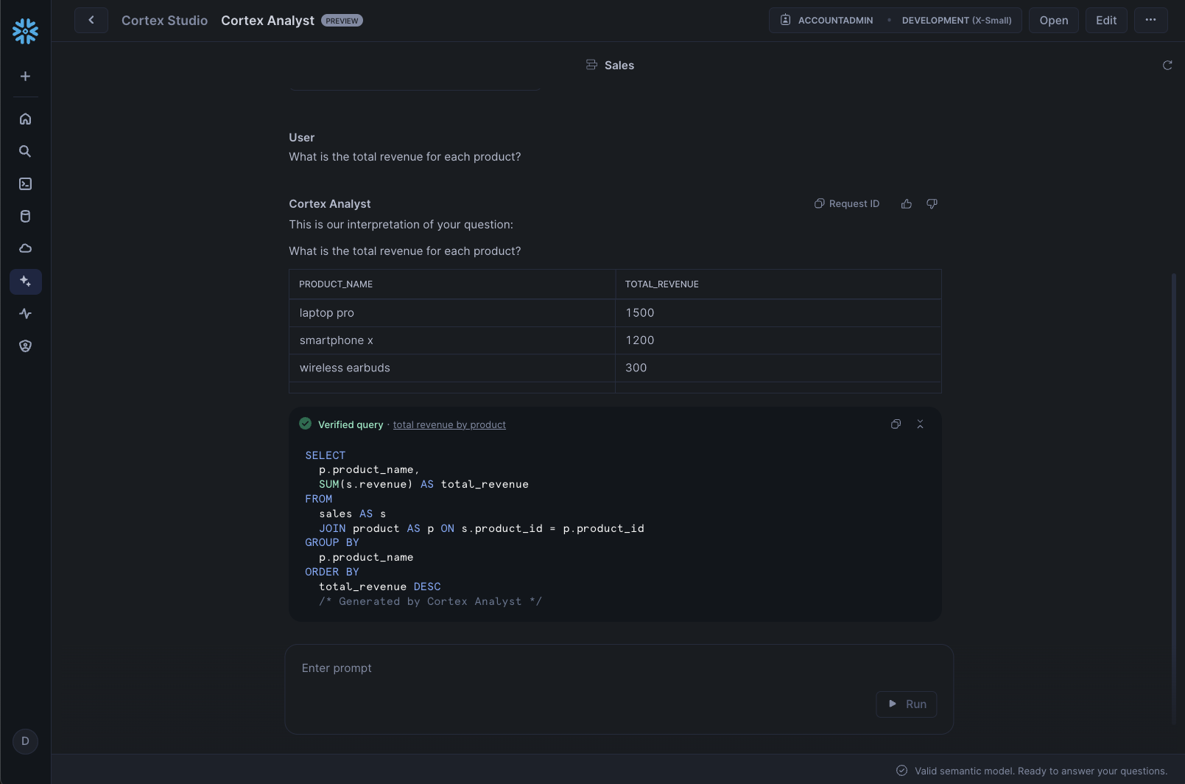Image resolution: width=1185 pixels, height=784 pixels.
Task: Go to Home in the sidebar
Action: pos(25,119)
